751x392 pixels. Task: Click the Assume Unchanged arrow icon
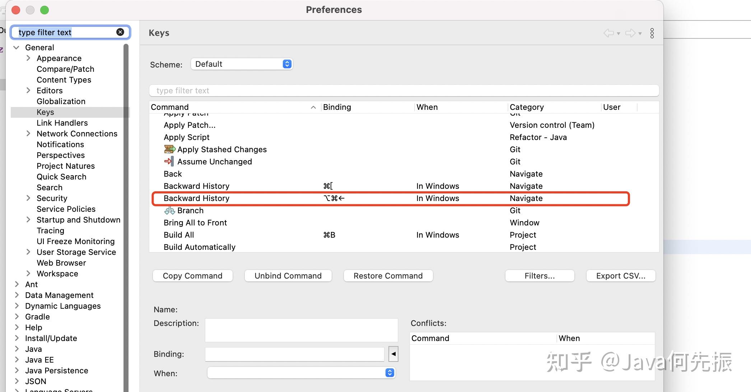(x=169, y=162)
